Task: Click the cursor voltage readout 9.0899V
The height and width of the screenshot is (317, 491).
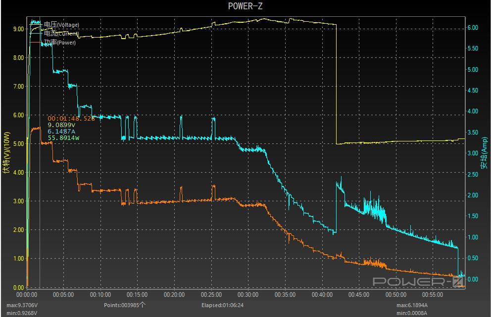Action: pos(61,125)
